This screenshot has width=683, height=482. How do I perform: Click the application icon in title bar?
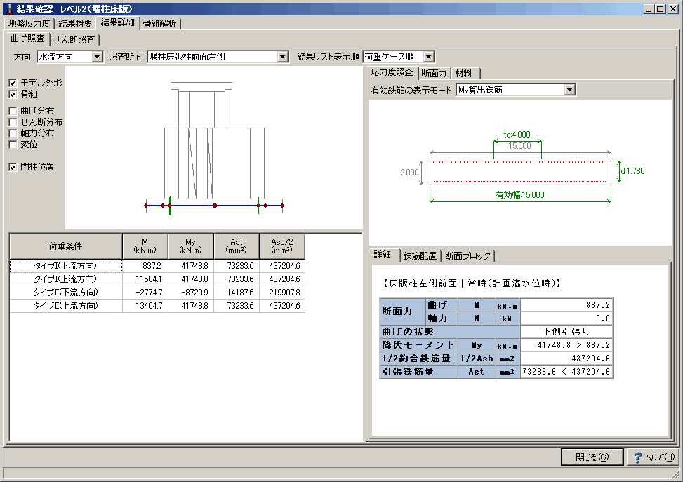(9, 8)
